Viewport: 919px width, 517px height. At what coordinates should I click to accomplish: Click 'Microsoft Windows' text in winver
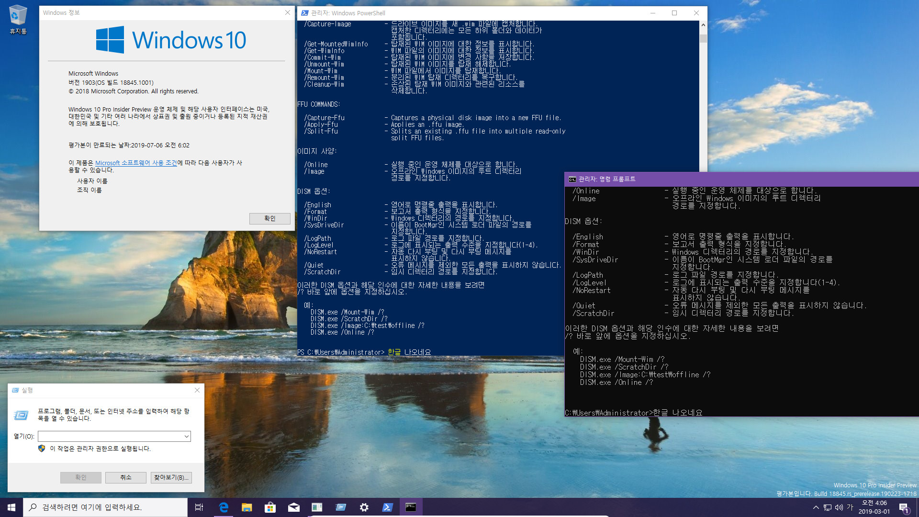click(93, 73)
